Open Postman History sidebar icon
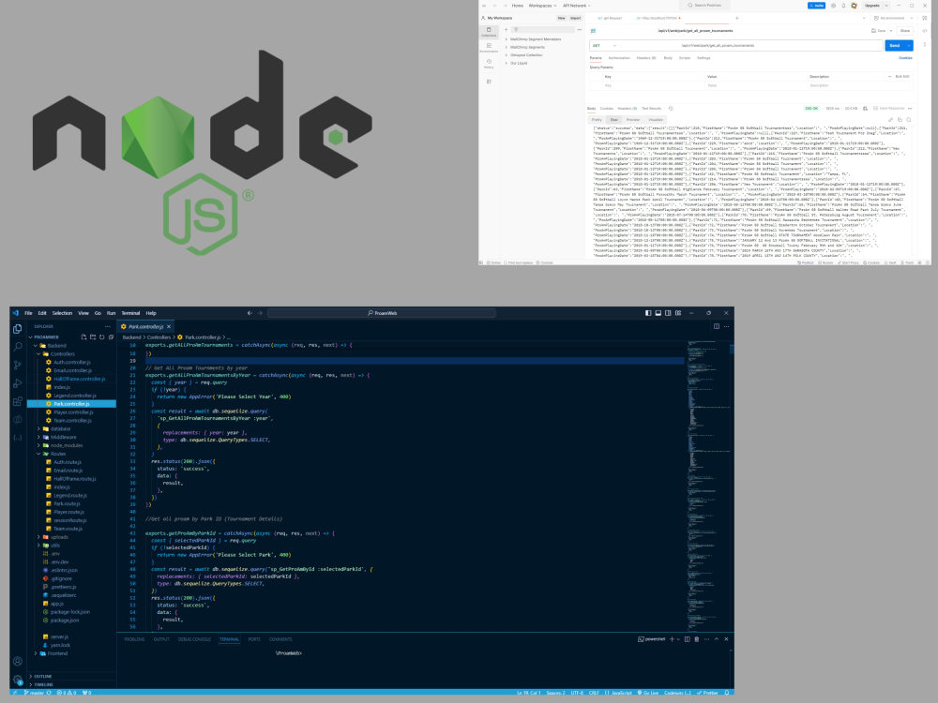The height and width of the screenshot is (703, 938). (x=489, y=64)
